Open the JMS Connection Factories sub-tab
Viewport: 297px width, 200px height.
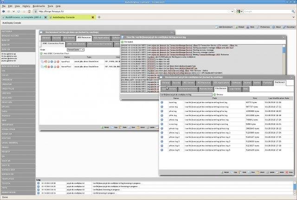click(x=100, y=44)
